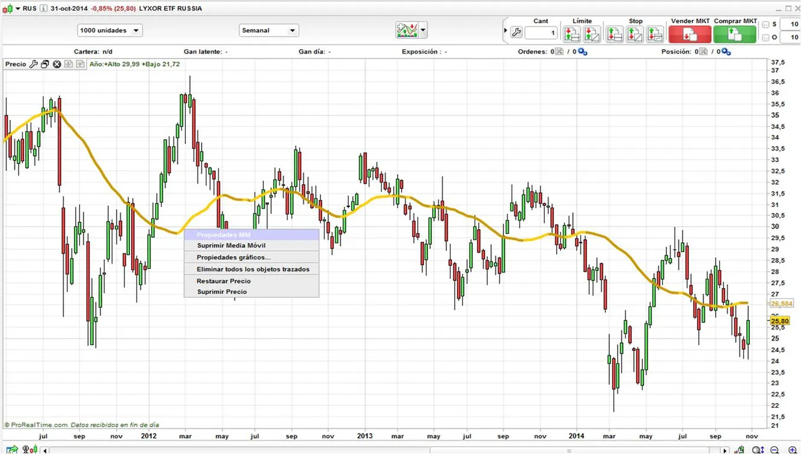801x454 pixels.
Task: Click the Vender MKT red sell button
Action: [x=689, y=34]
